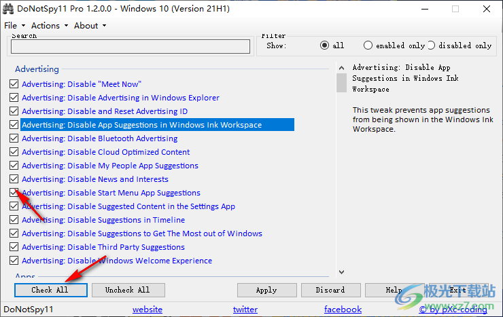
Task: Open the File menu
Action: point(14,26)
